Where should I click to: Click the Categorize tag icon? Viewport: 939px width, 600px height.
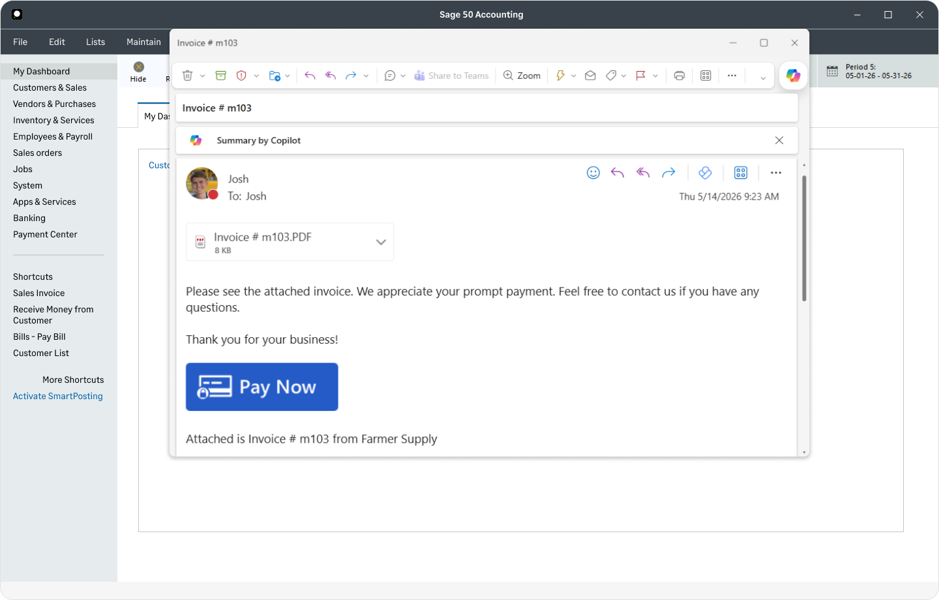point(611,76)
